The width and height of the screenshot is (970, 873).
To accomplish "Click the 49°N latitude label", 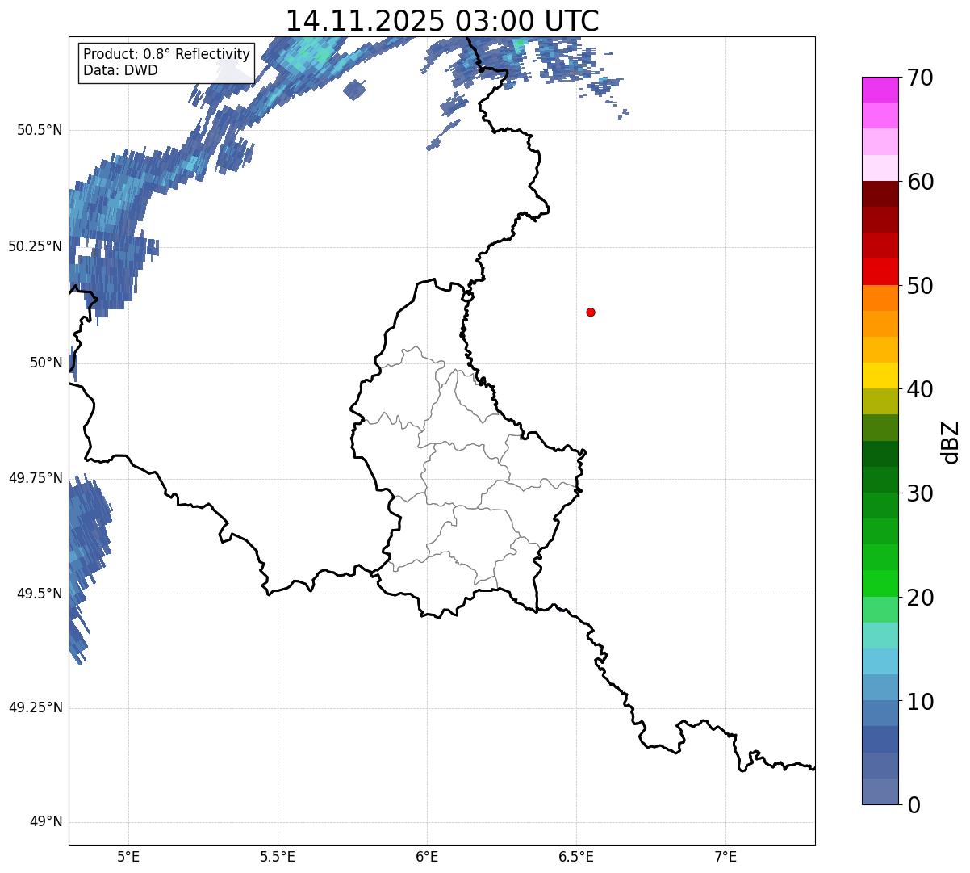I will (46, 822).
